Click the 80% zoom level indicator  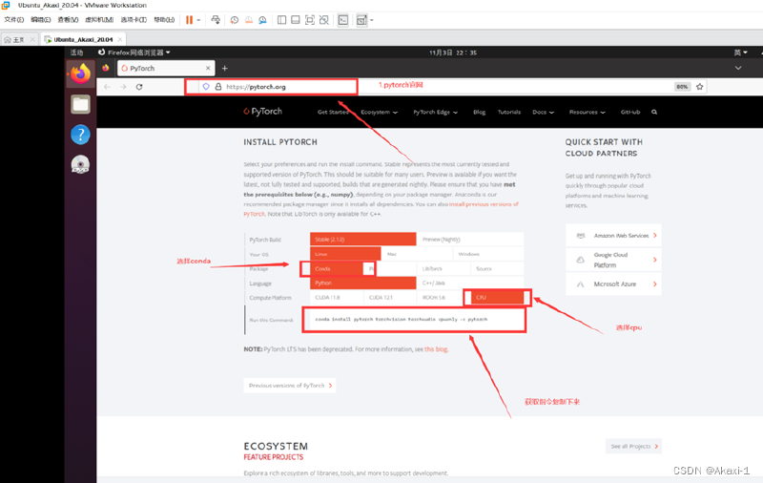point(682,87)
